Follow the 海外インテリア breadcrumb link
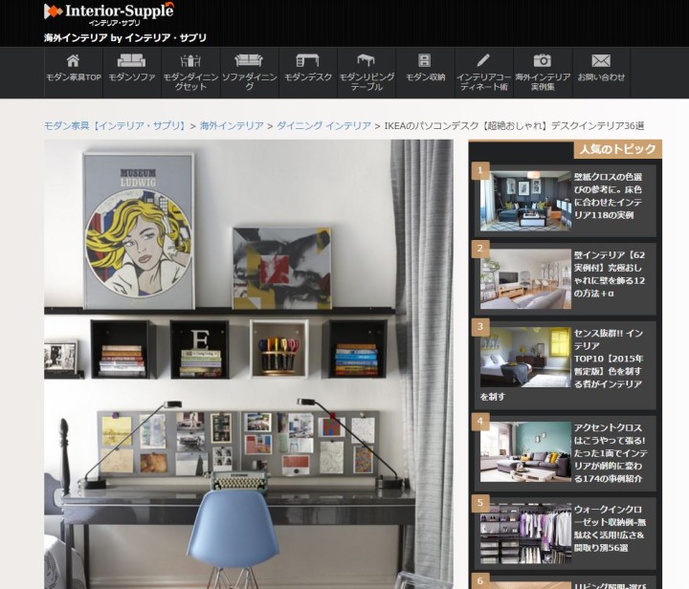The height and width of the screenshot is (589, 689). pyautogui.click(x=232, y=126)
